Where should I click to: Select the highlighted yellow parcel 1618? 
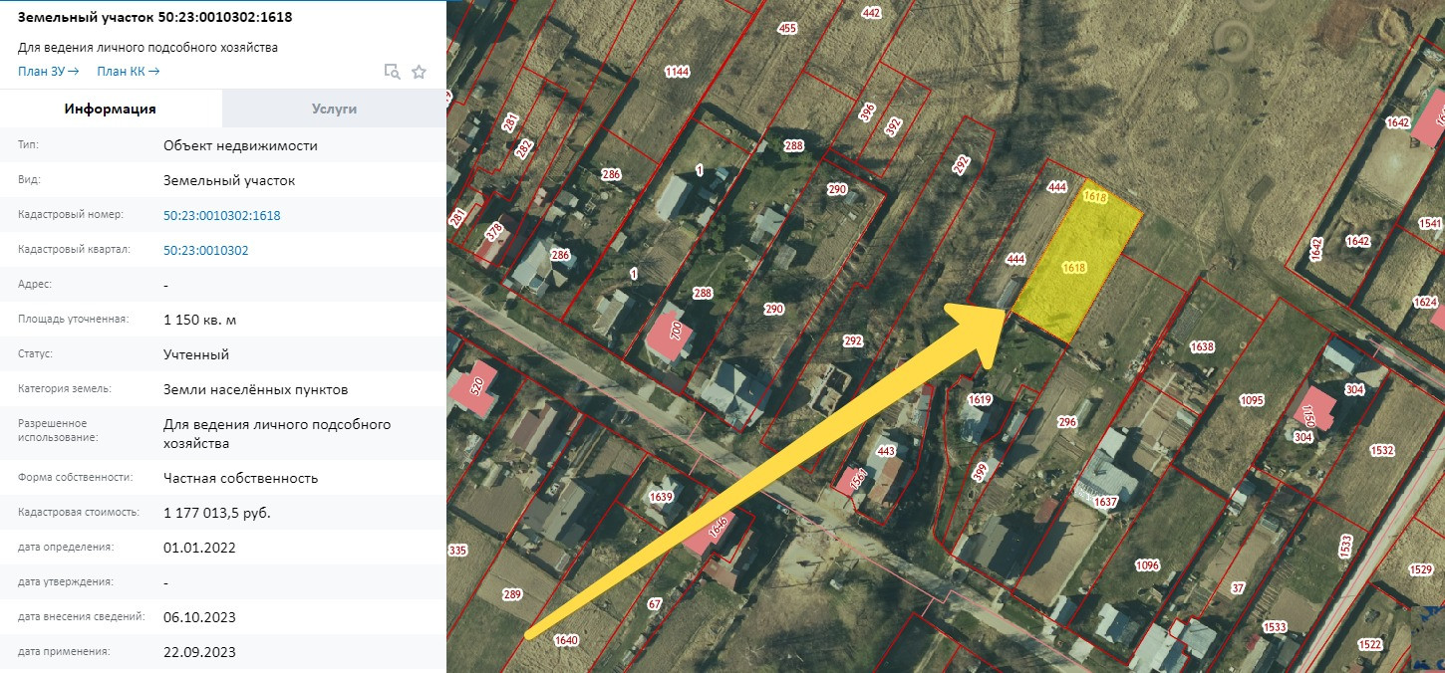point(1076,267)
